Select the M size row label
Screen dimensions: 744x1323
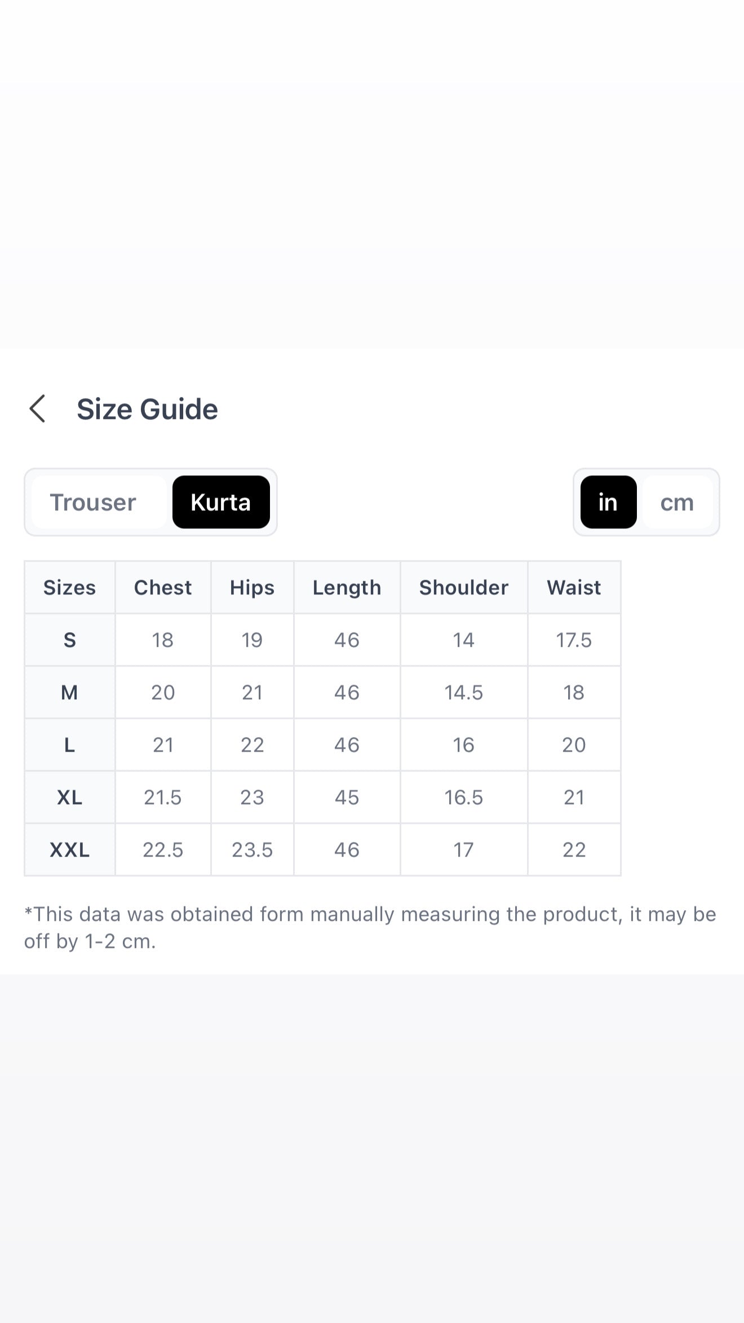coord(70,693)
